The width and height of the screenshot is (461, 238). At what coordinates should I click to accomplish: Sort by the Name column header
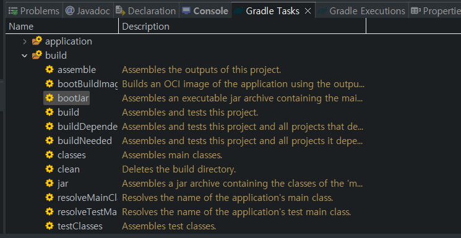tap(62, 27)
